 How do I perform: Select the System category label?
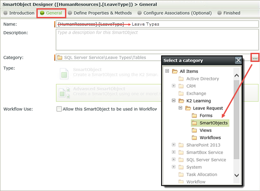[x=194, y=167]
